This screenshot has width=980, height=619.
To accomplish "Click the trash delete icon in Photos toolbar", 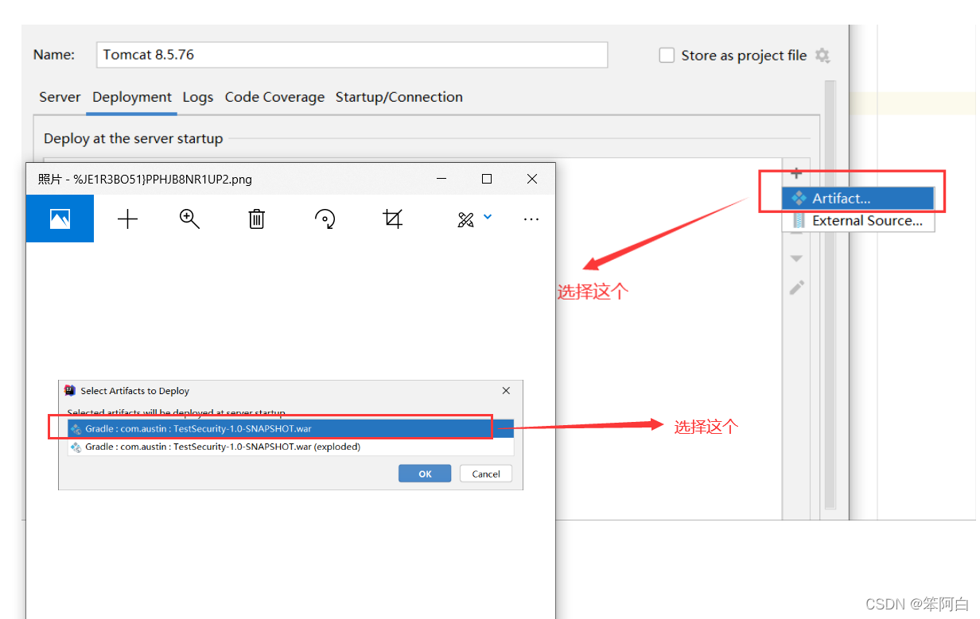I will 256,219.
